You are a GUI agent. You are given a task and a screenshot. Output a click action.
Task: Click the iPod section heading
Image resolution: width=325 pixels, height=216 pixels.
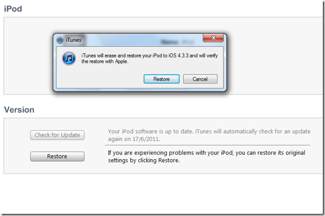pos(13,9)
